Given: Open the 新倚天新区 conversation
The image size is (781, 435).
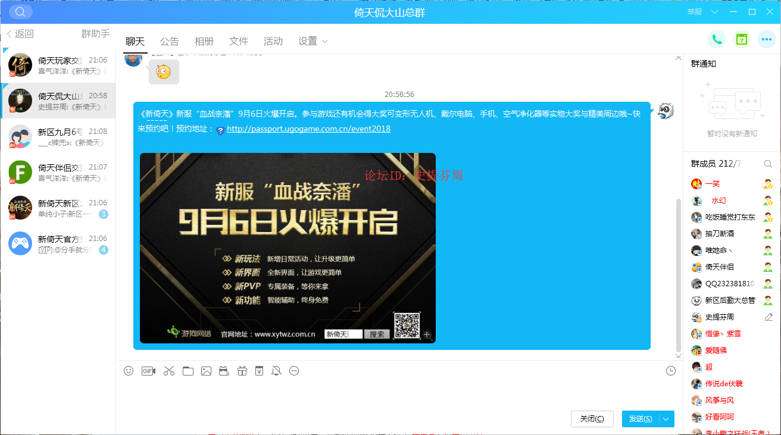Looking at the screenshot, I should (x=58, y=208).
